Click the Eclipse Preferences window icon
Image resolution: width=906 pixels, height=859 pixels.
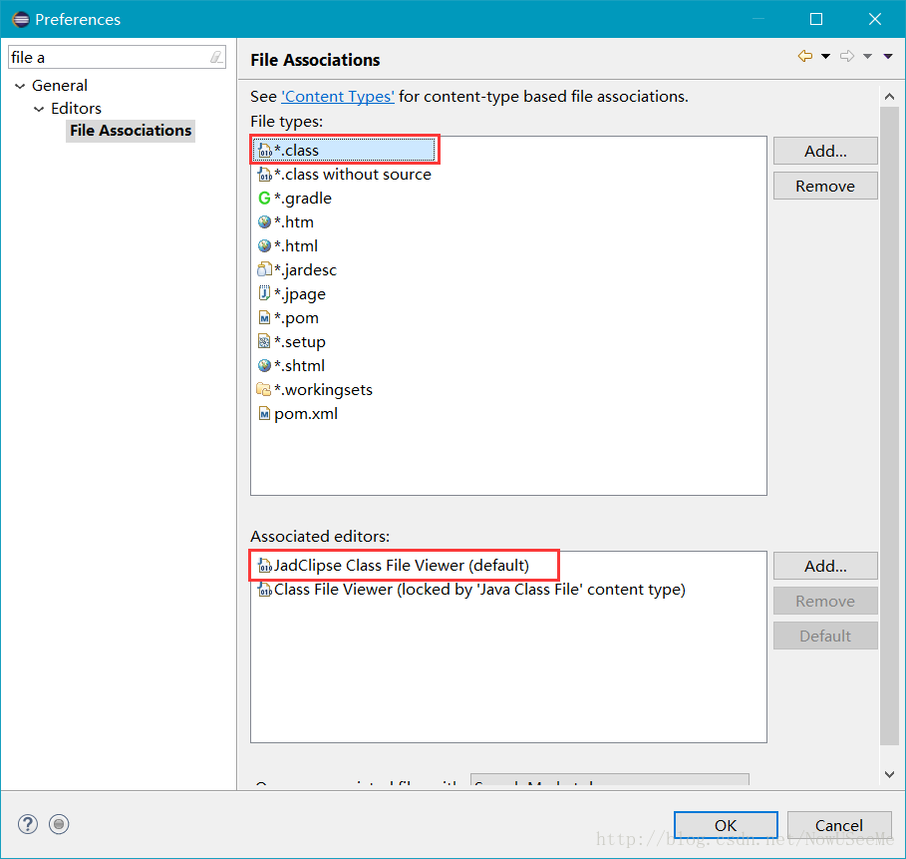21,19
